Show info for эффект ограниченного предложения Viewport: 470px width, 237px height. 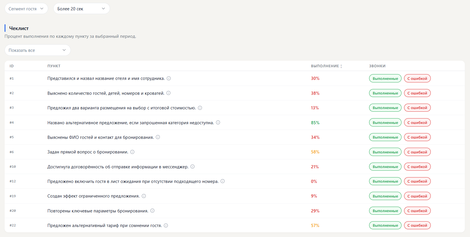[144, 196]
